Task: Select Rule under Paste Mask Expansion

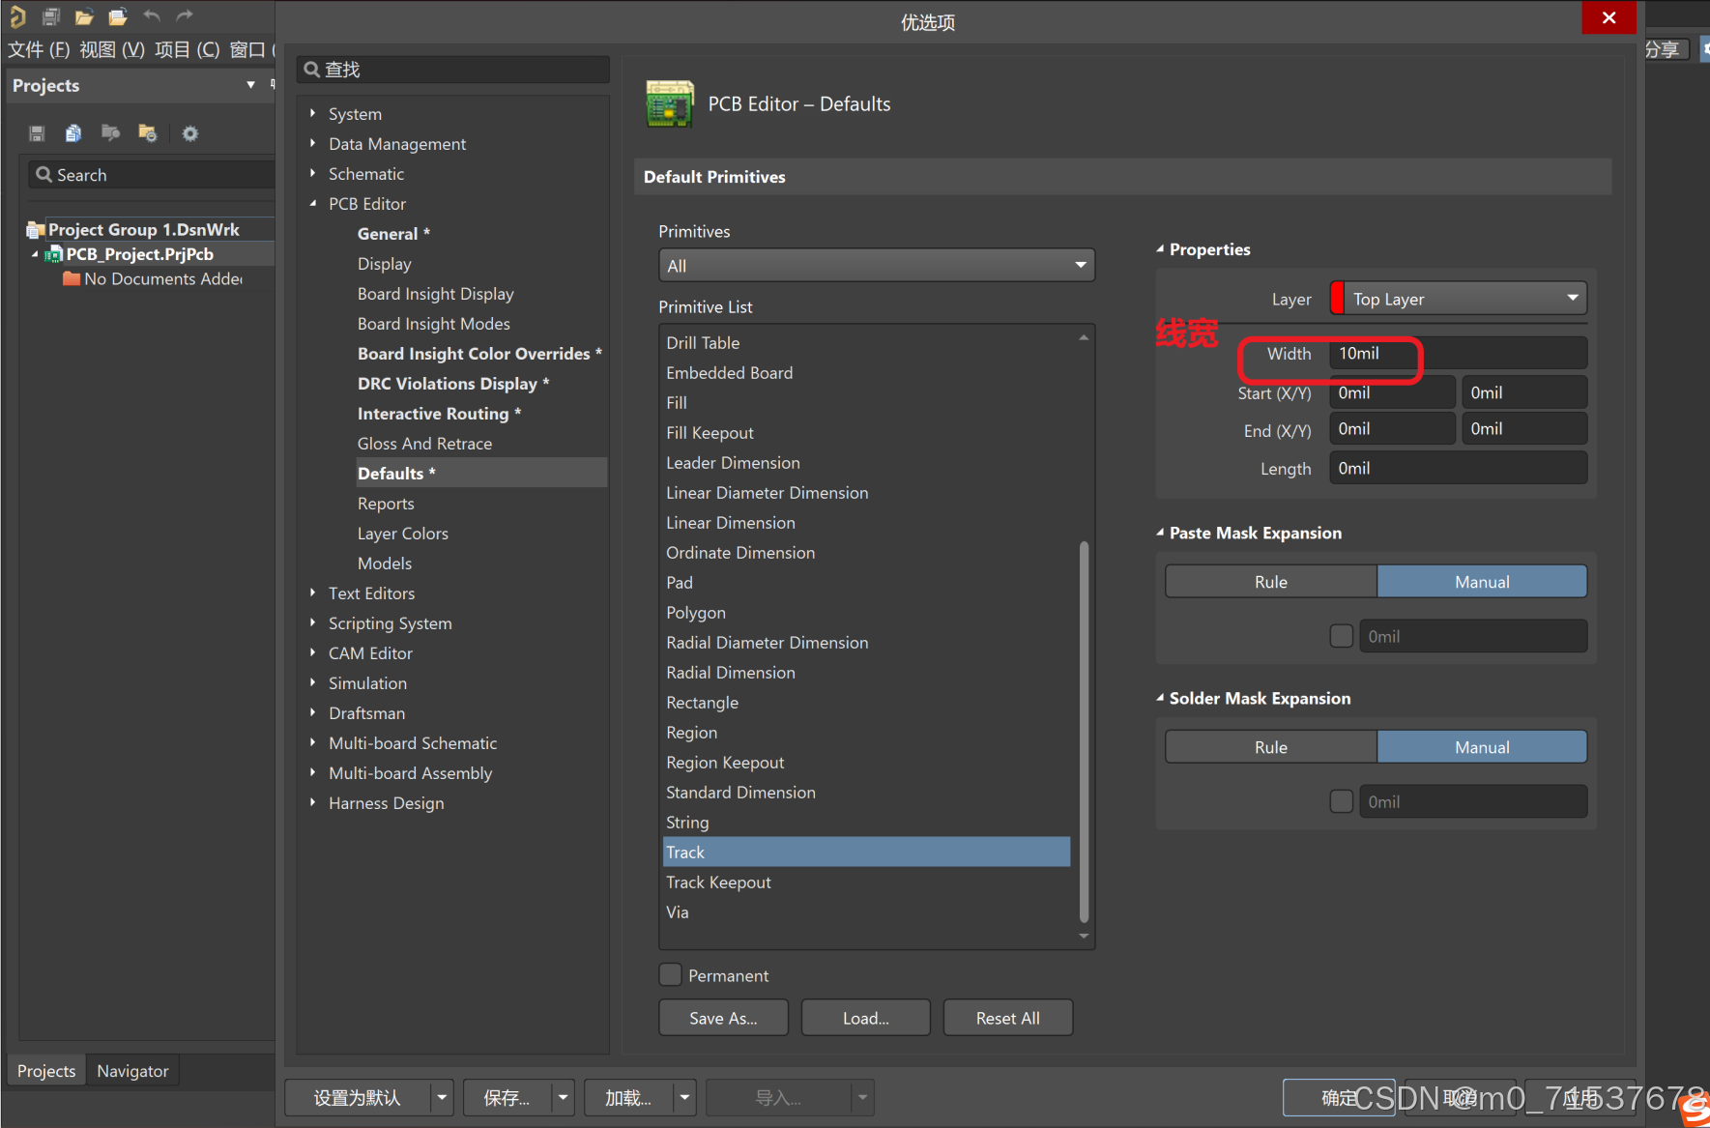Action: click(x=1271, y=582)
